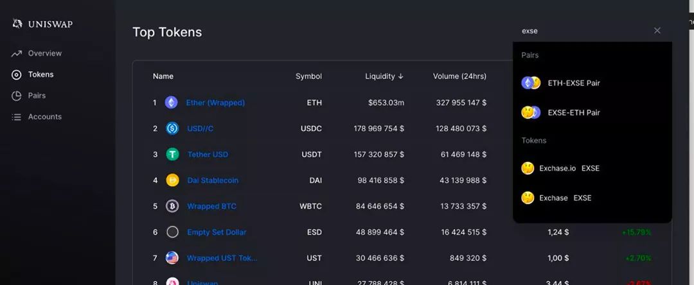Click the Uniswap unicorn logo

tap(17, 24)
